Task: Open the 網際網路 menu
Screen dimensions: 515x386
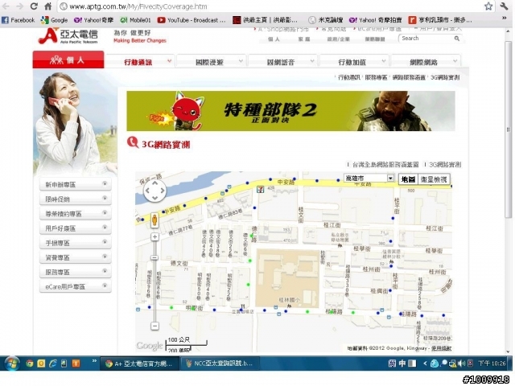Action: coord(424,62)
